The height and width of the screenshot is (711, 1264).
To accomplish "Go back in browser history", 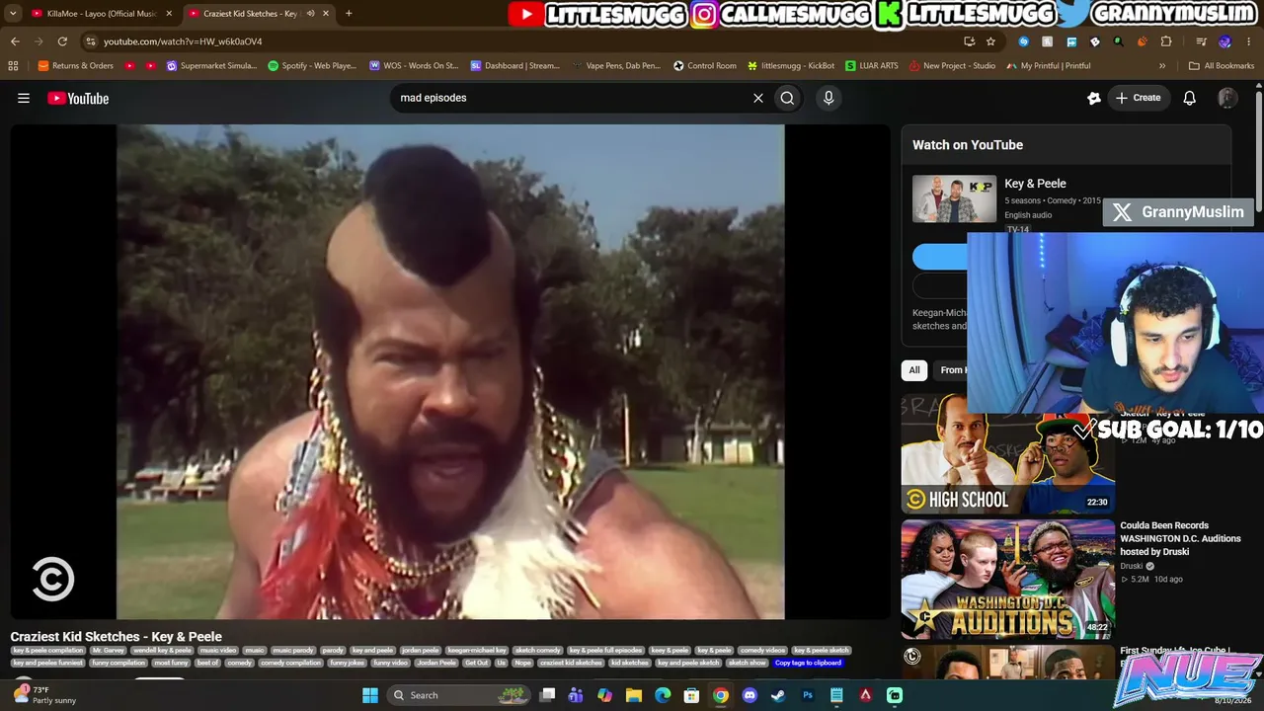I will (x=15, y=41).
